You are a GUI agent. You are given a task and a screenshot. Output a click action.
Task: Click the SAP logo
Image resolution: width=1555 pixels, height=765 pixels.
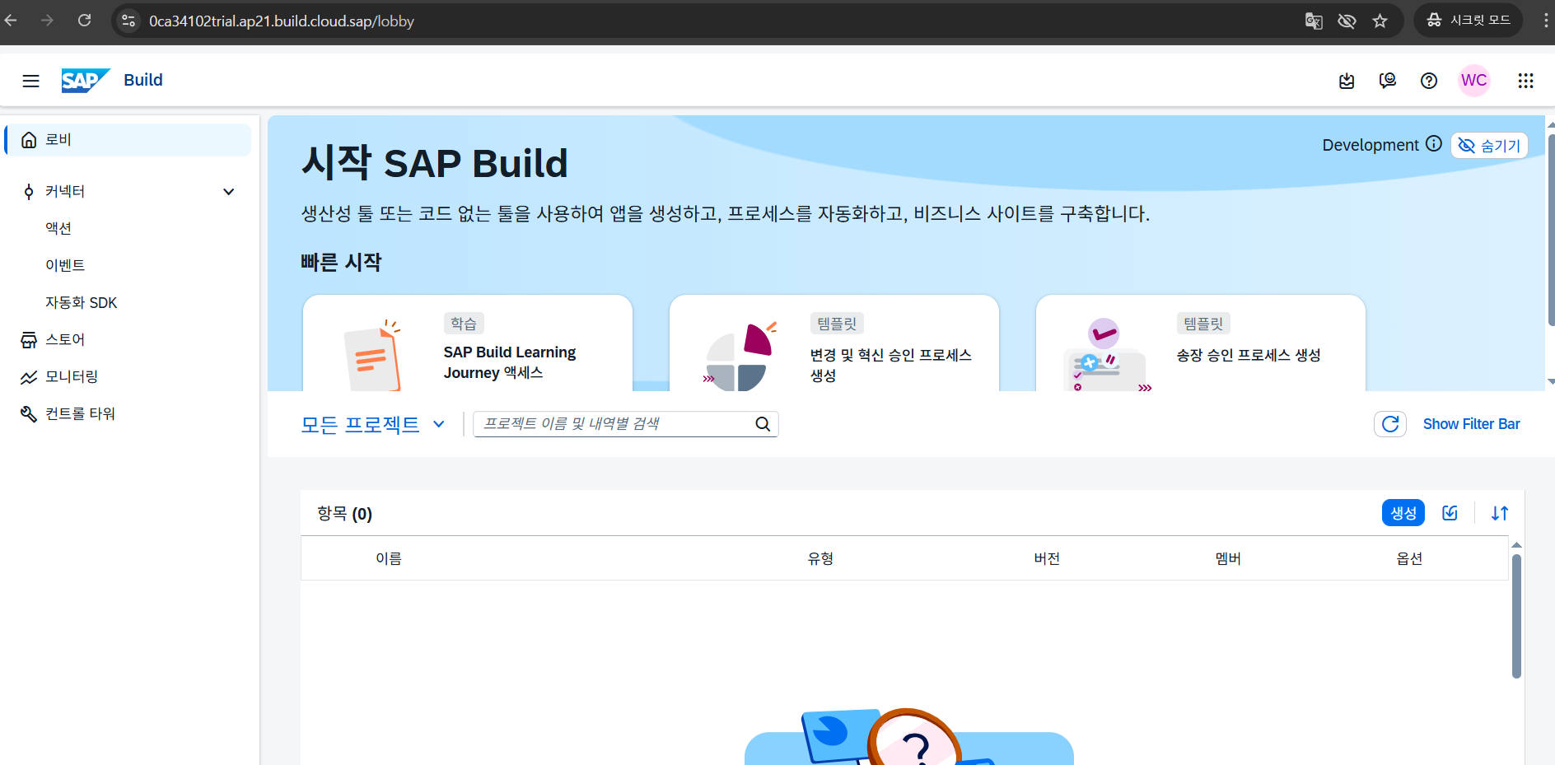(86, 80)
